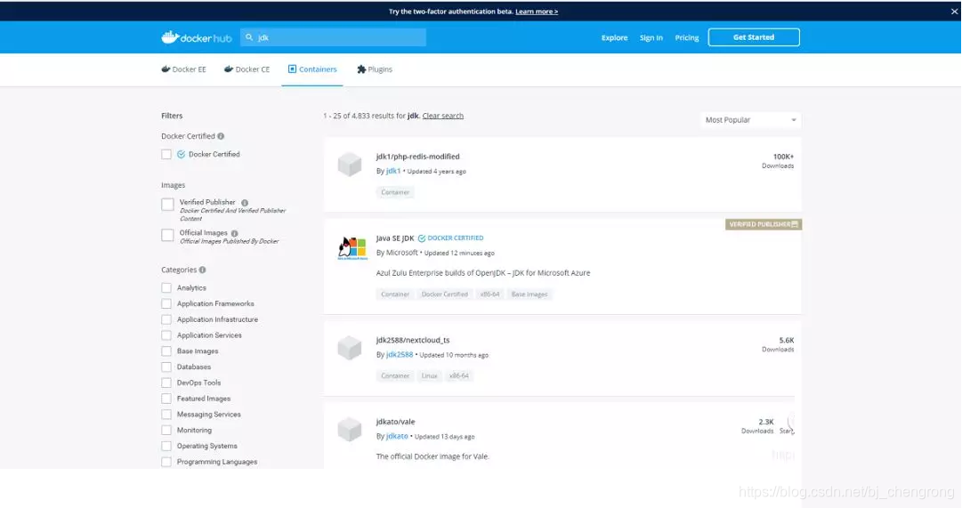962x508 pixels.
Task: Click the Docker Certified tag under Java SE JDK
Action: tap(445, 294)
